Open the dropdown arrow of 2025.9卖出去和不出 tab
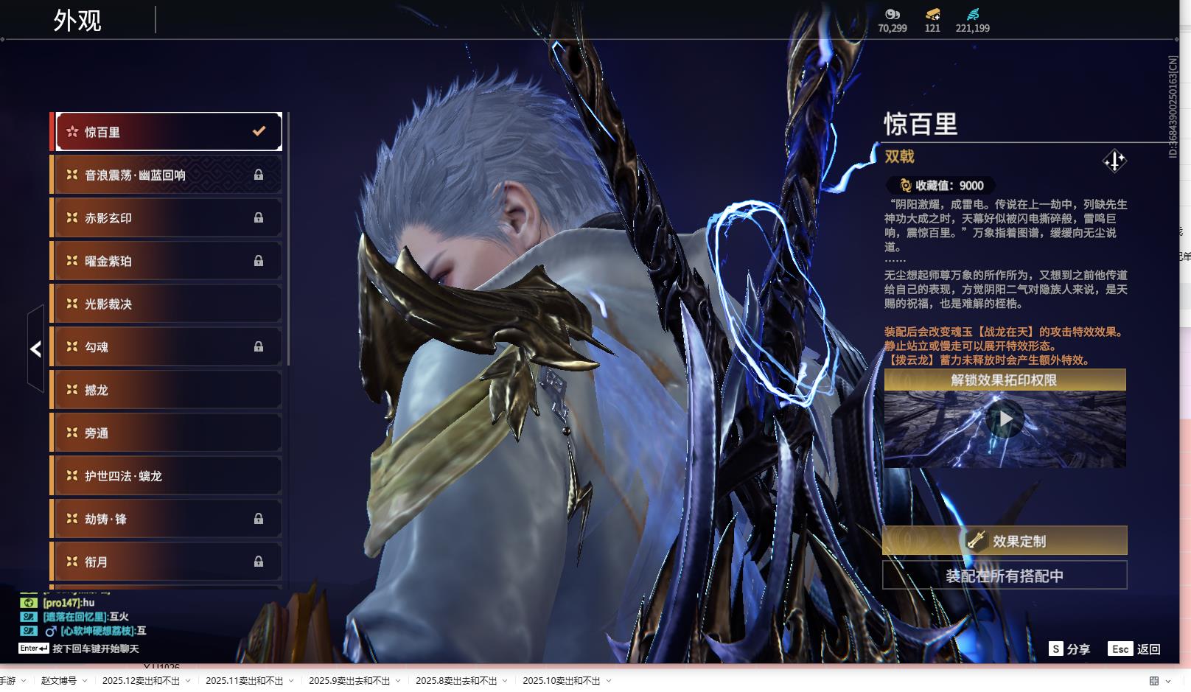 point(398,681)
